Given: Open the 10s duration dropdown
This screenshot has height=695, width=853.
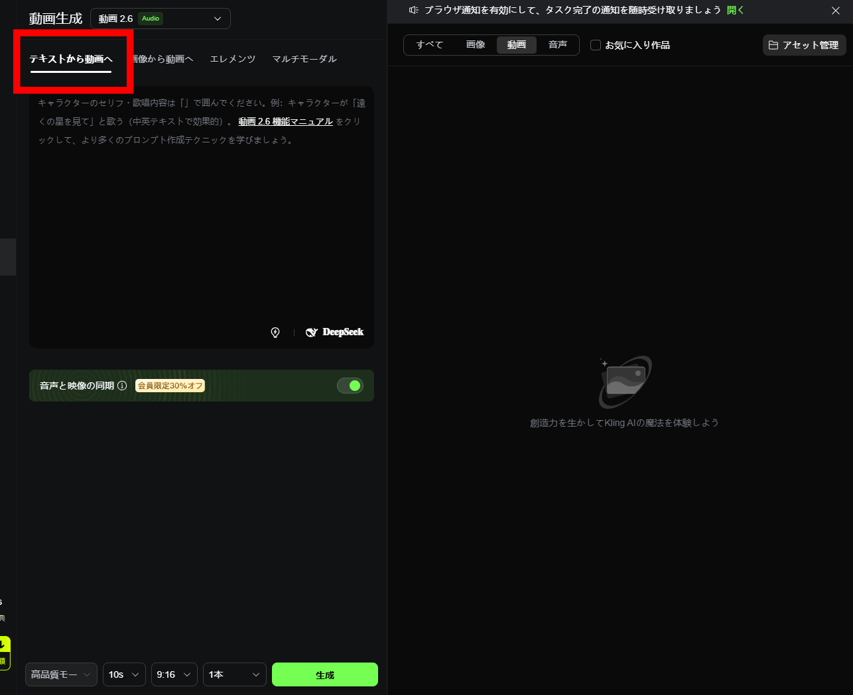Looking at the screenshot, I should tap(124, 674).
